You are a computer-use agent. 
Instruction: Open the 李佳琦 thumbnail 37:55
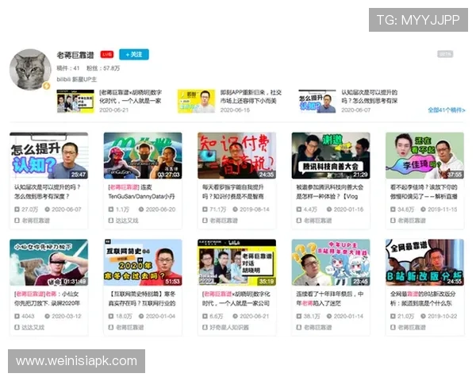424,156
